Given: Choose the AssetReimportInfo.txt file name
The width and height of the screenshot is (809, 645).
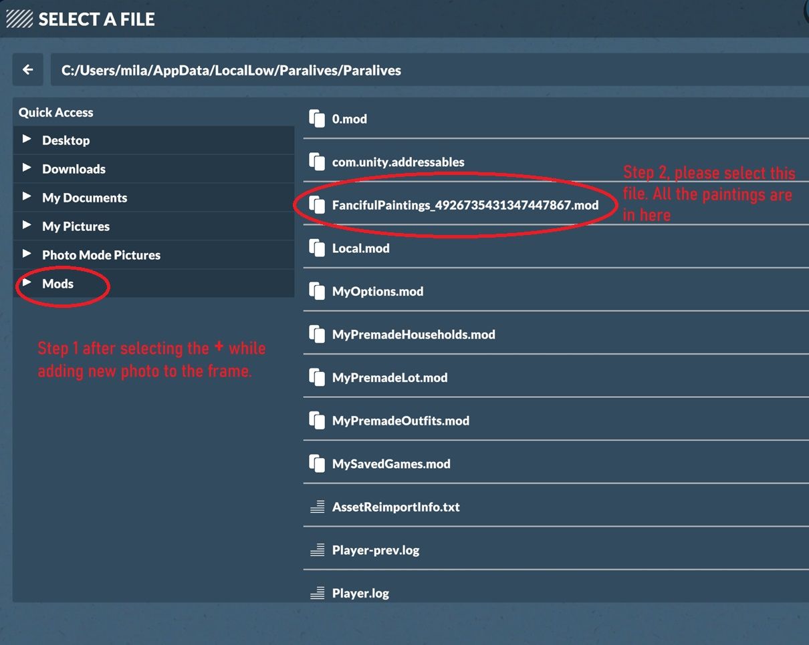Looking at the screenshot, I should click(x=396, y=507).
